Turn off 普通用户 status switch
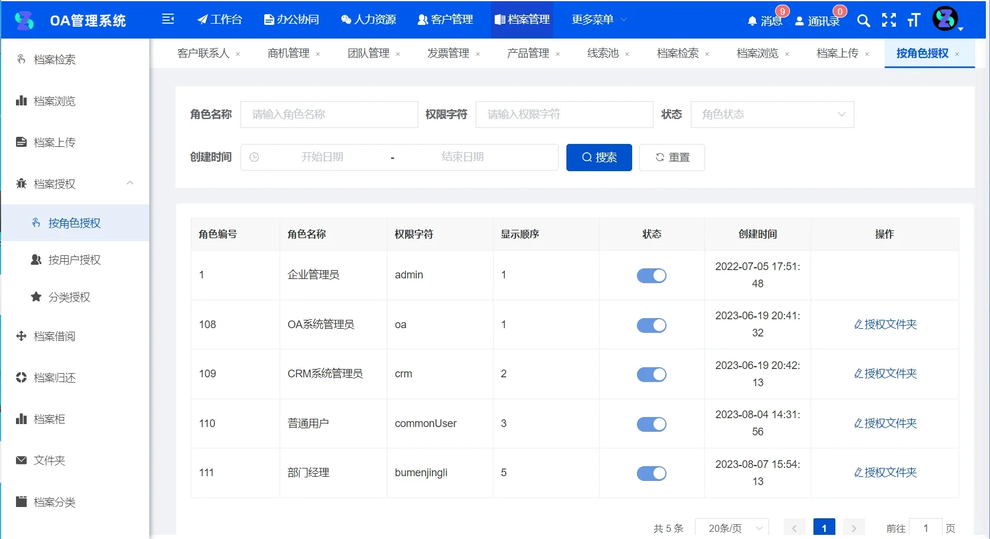990x539 pixels. coord(652,424)
